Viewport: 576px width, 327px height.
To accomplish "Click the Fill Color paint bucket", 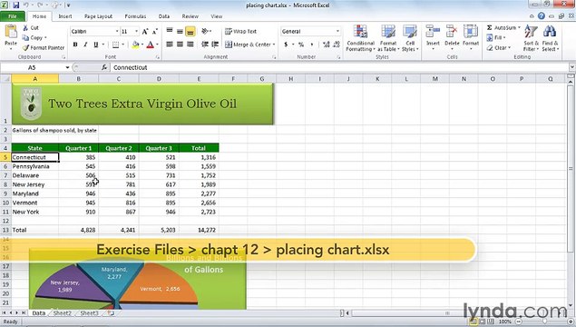I will point(135,45).
